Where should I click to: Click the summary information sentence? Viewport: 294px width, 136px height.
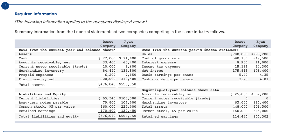(120, 32)
